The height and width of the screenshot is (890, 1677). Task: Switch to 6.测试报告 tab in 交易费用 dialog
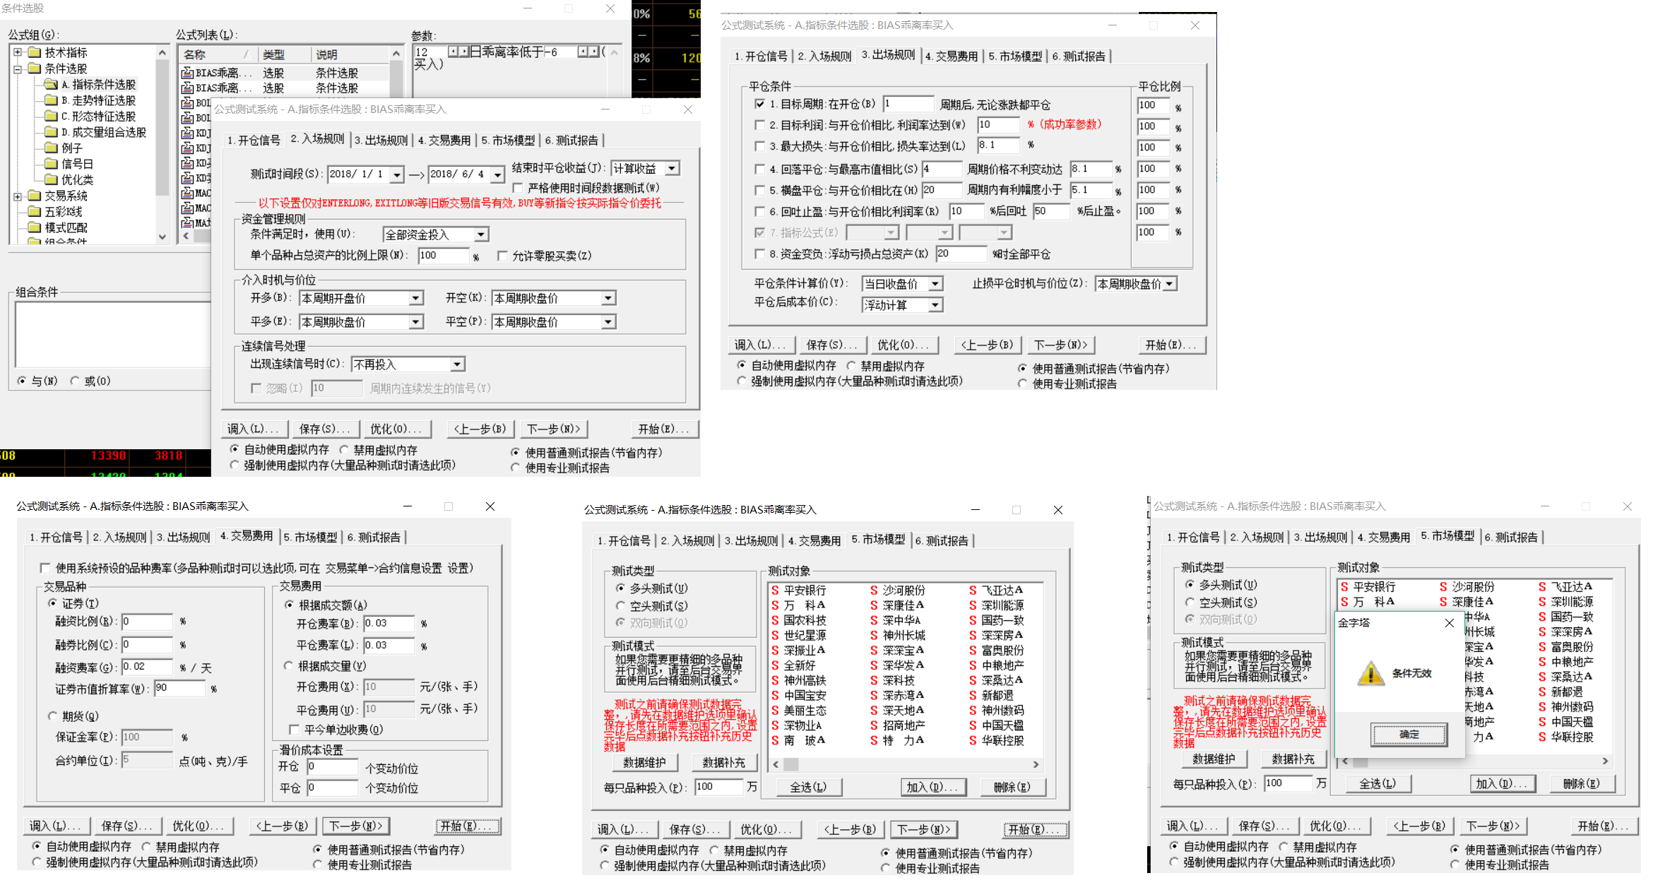[374, 538]
